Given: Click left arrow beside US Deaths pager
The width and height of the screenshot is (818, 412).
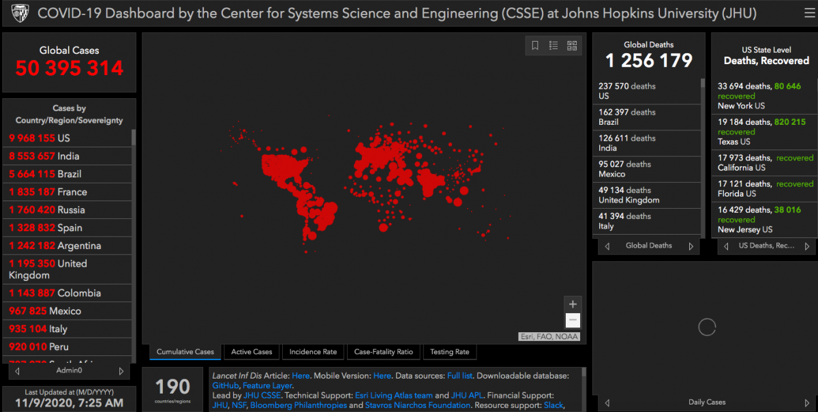Looking at the screenshot, I should tap(726, 246).
